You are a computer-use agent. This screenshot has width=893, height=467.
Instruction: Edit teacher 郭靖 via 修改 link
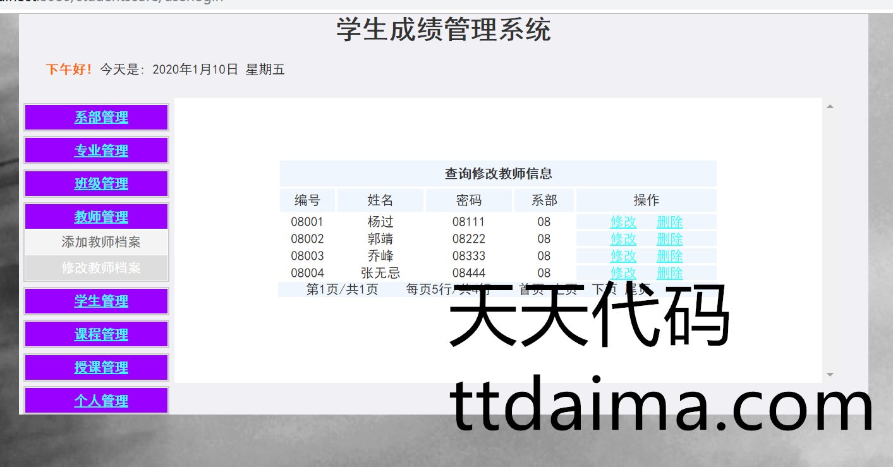point(623,239)
